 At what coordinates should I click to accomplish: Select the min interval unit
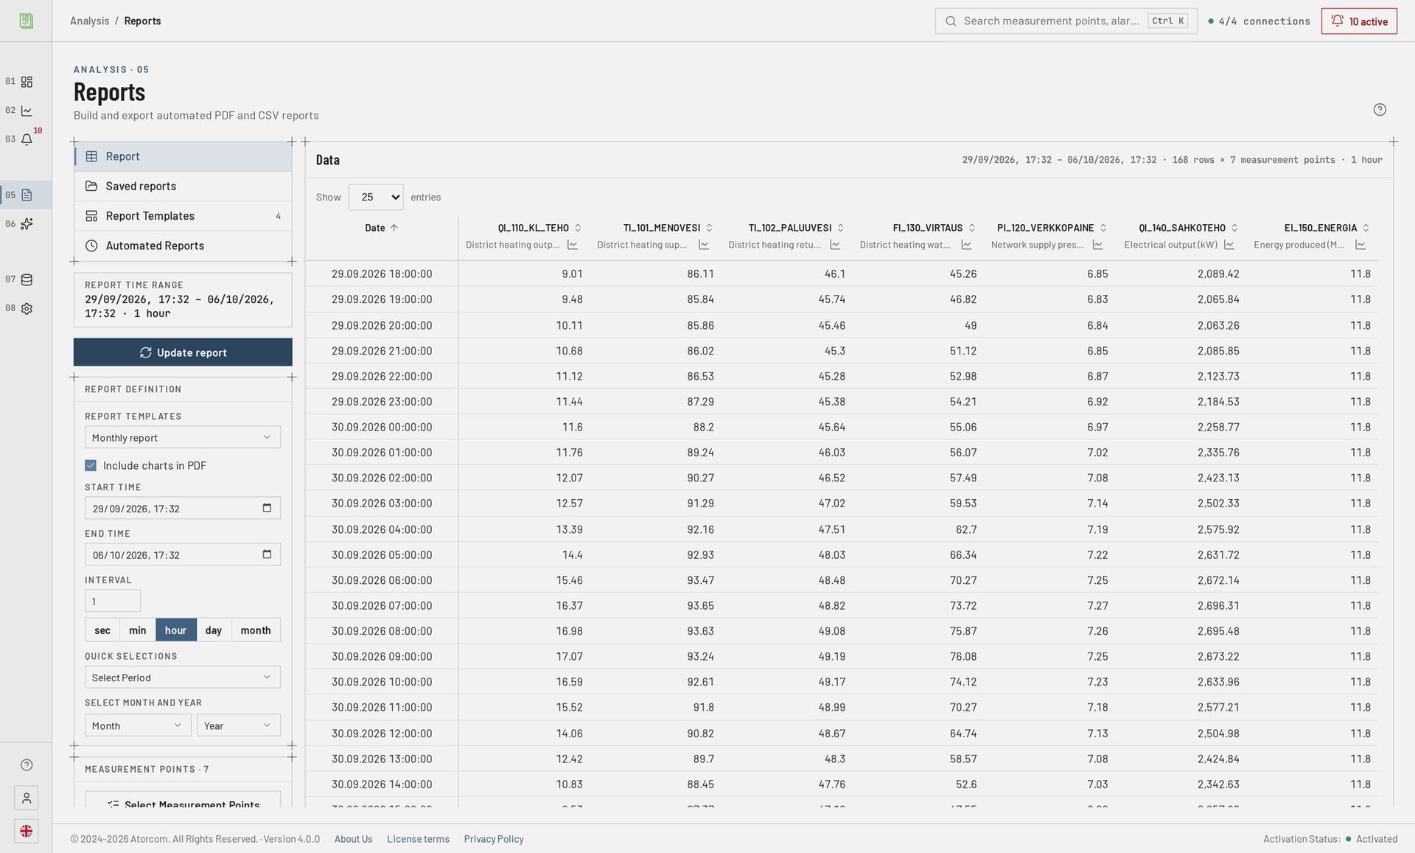pyautogui.click(x=138, y=630)
